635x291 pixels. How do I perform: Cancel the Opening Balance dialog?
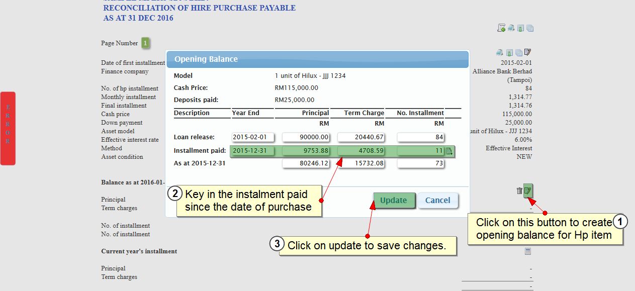pos(437,200)
